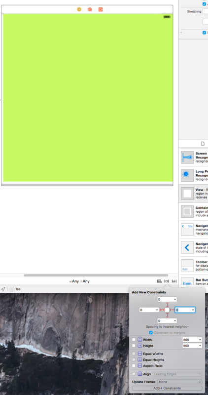The width and height of the screenshot is (208, 395).
Task: Click the orange Exit icon in scene dock
Action: coord(101,9)
